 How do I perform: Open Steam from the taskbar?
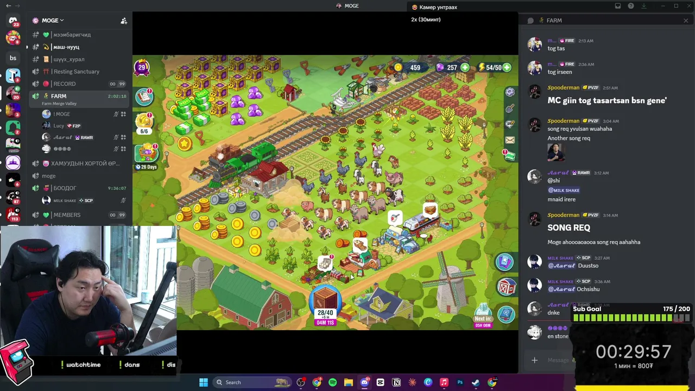click(x=476, y=382)
